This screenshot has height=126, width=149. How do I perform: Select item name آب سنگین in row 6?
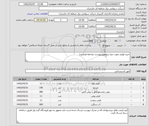(x=95, y=104)
